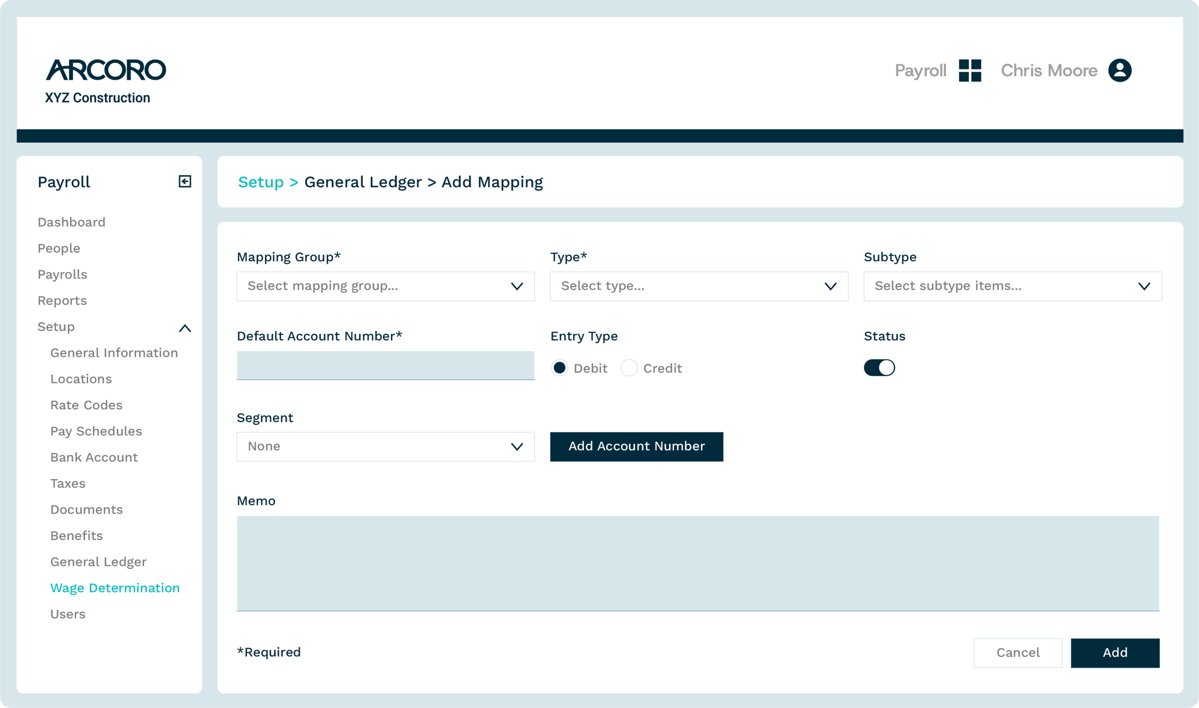Focus the Default Account Number field
This screenshot has width=1199, height=708.
pos(385,366)
